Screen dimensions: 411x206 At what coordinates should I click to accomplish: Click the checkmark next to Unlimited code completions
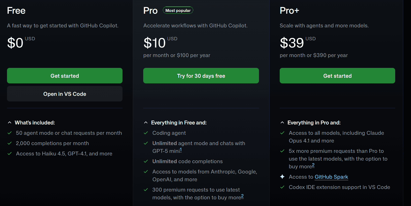(146, 161)
